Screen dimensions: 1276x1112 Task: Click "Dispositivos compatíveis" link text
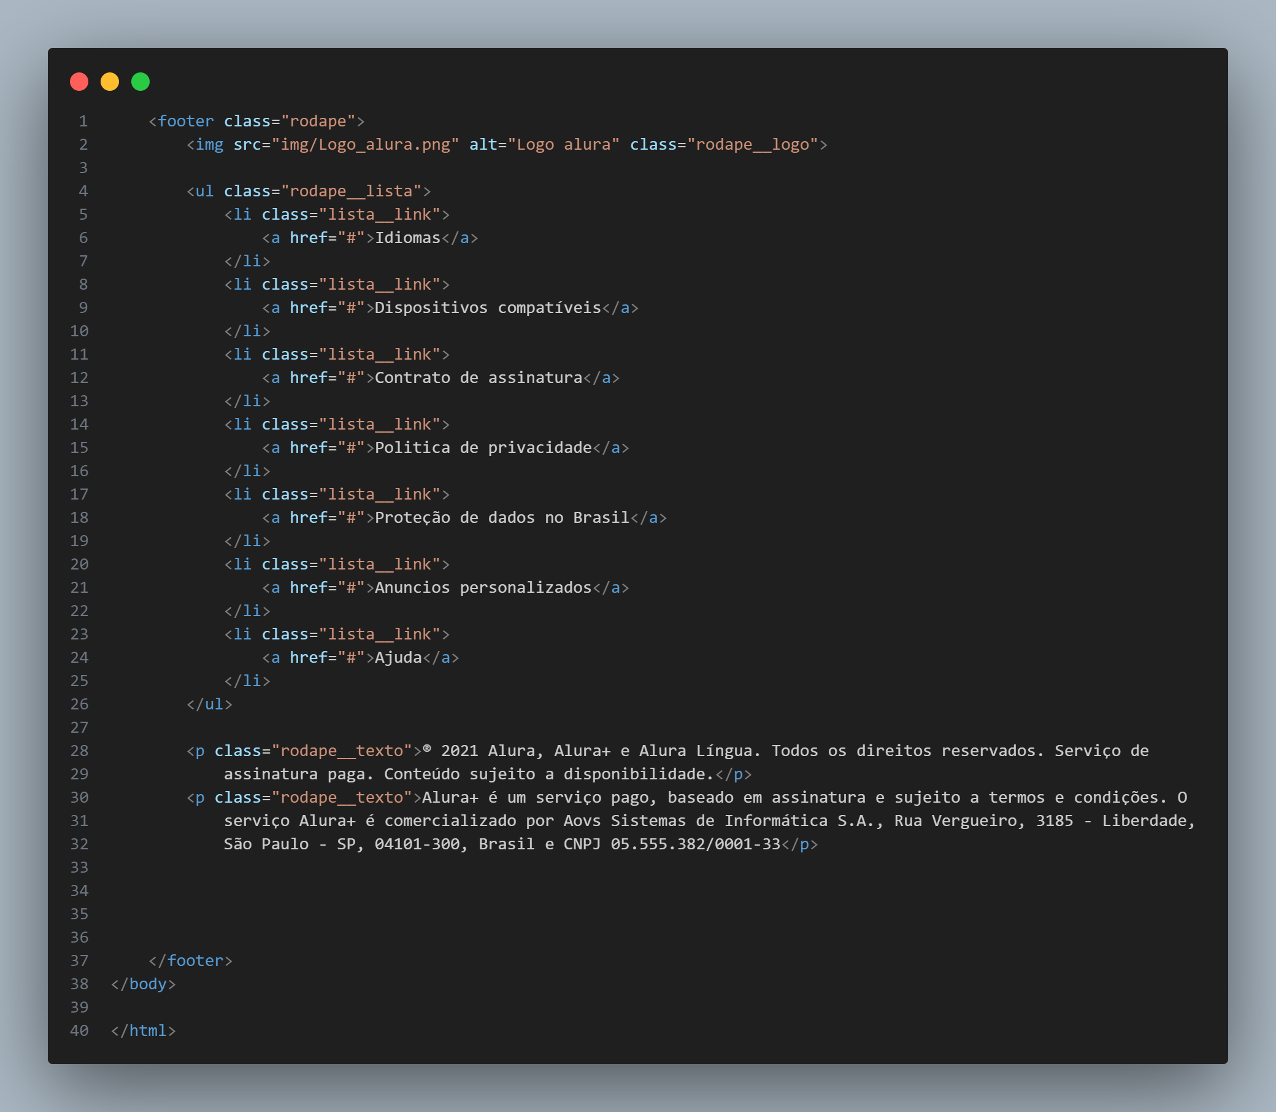[488, 308]
